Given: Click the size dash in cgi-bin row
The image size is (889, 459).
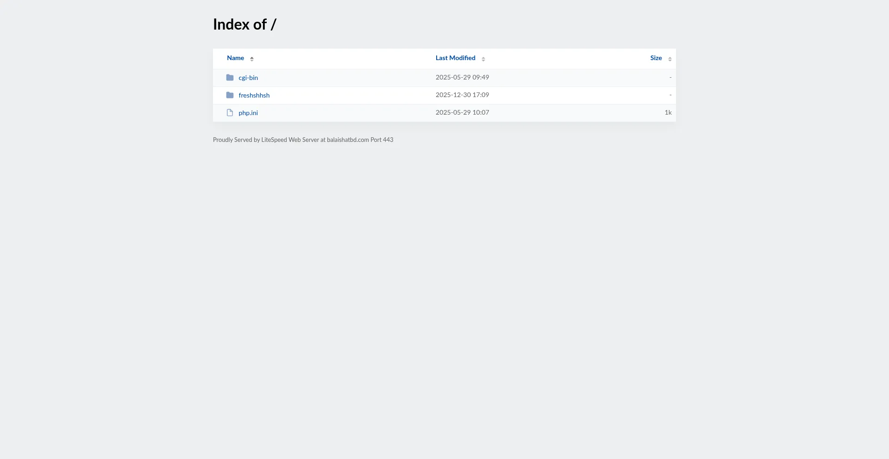Looking at the screenshot, I should (x=670, y=77).
